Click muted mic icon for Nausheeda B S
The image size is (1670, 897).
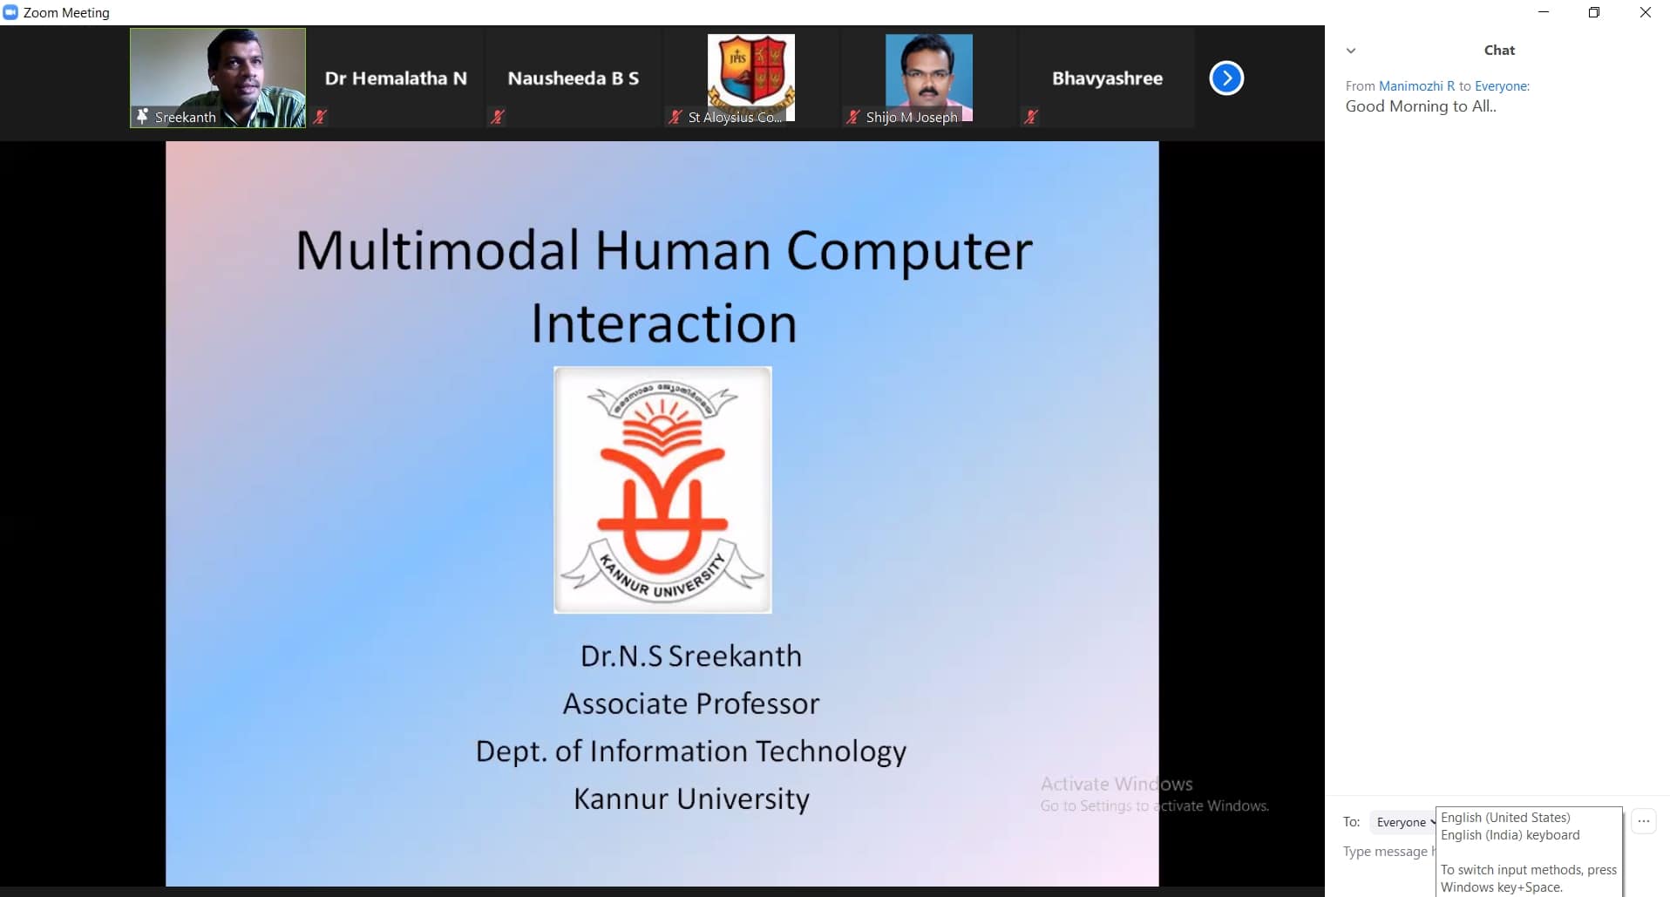pyautogui.click(x=498, y=116)
